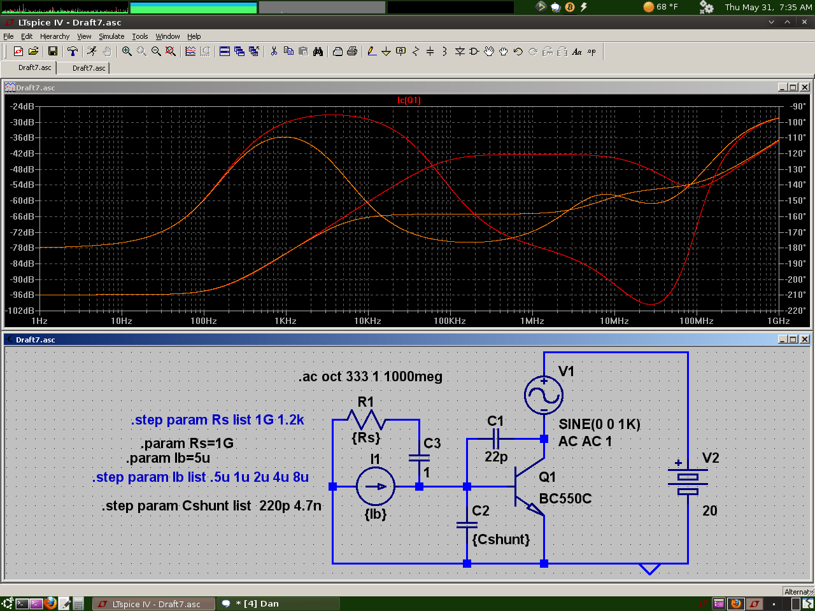Tile windows horizontally with toolbar icon
Screen dimensions: 815x611
coord(225,52)
